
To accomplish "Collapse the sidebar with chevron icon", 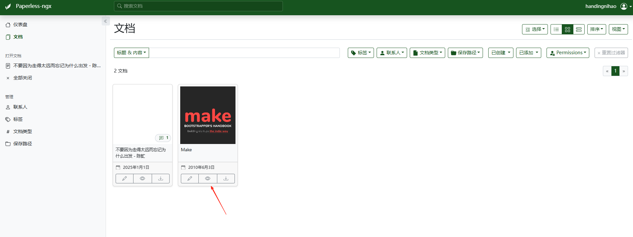I will [x=106, y=21].
